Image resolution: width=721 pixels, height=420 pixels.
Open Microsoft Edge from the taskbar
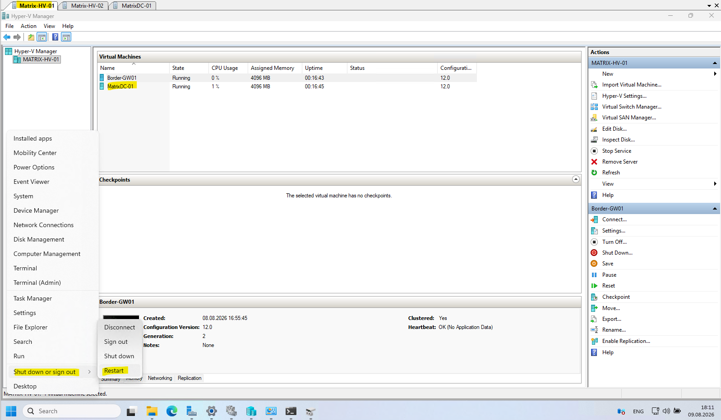(x=172, y=411)
